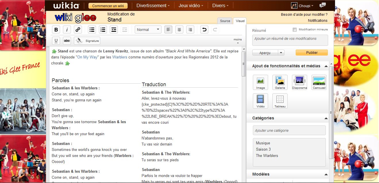This screenshot has height=183, width=379.
Task: Click the Traduction heading
Action: [154, 84]
